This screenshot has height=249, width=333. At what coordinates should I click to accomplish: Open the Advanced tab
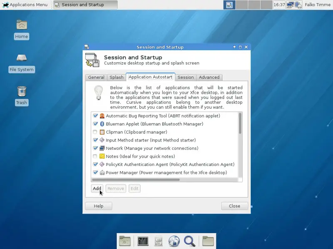pyautogui.click(x=209, y=77)
